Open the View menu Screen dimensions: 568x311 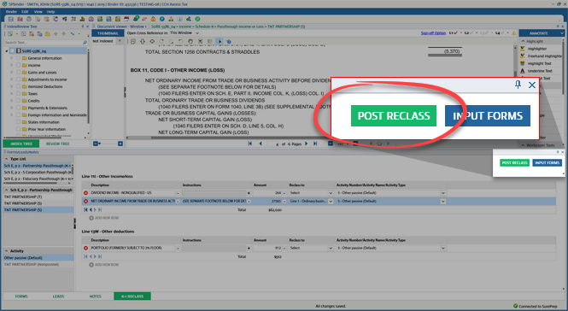[x=38, y=12]
